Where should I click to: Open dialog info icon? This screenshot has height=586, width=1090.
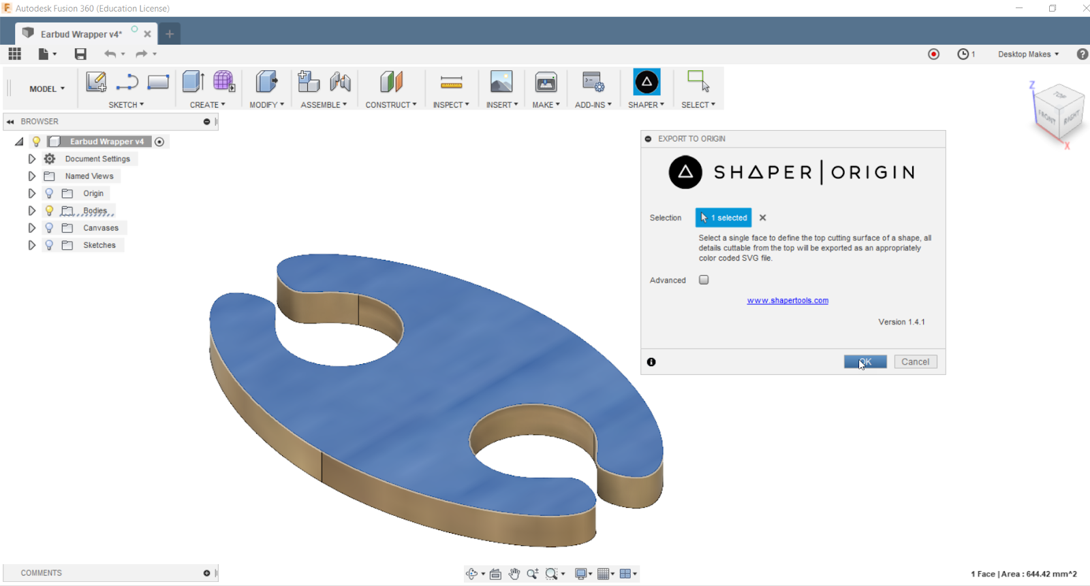click(x=651, y=362)
